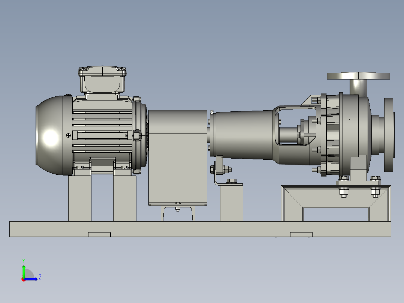The width and height of the screenshot is (404, 303).
Task: Pick the vertical suction flange on the pump end
Action: point(389,135)
